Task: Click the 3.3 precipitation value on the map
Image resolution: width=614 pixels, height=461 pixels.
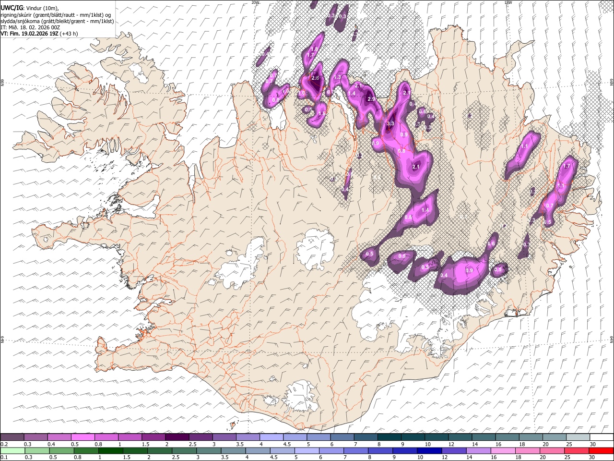Action: tap(390, 124)
